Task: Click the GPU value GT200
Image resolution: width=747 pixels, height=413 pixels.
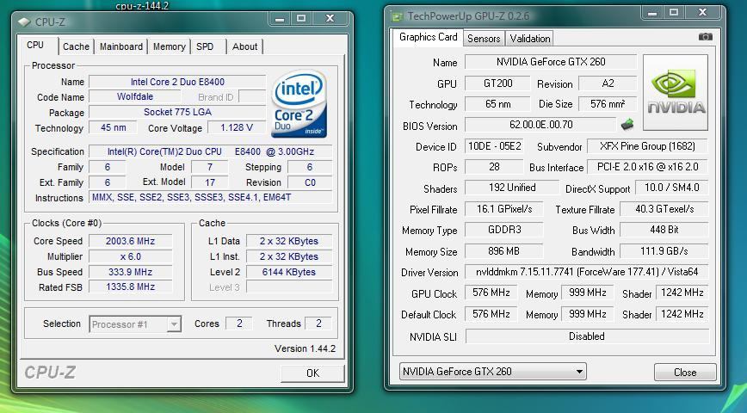Action: [x=497, y=83]
